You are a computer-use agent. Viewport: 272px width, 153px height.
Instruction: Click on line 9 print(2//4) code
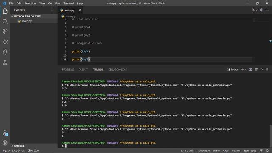pyautogui.click(x=81, y=51)
